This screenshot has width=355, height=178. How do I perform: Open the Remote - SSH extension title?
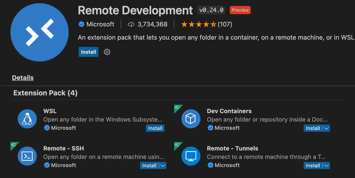[x=64, y=148]
